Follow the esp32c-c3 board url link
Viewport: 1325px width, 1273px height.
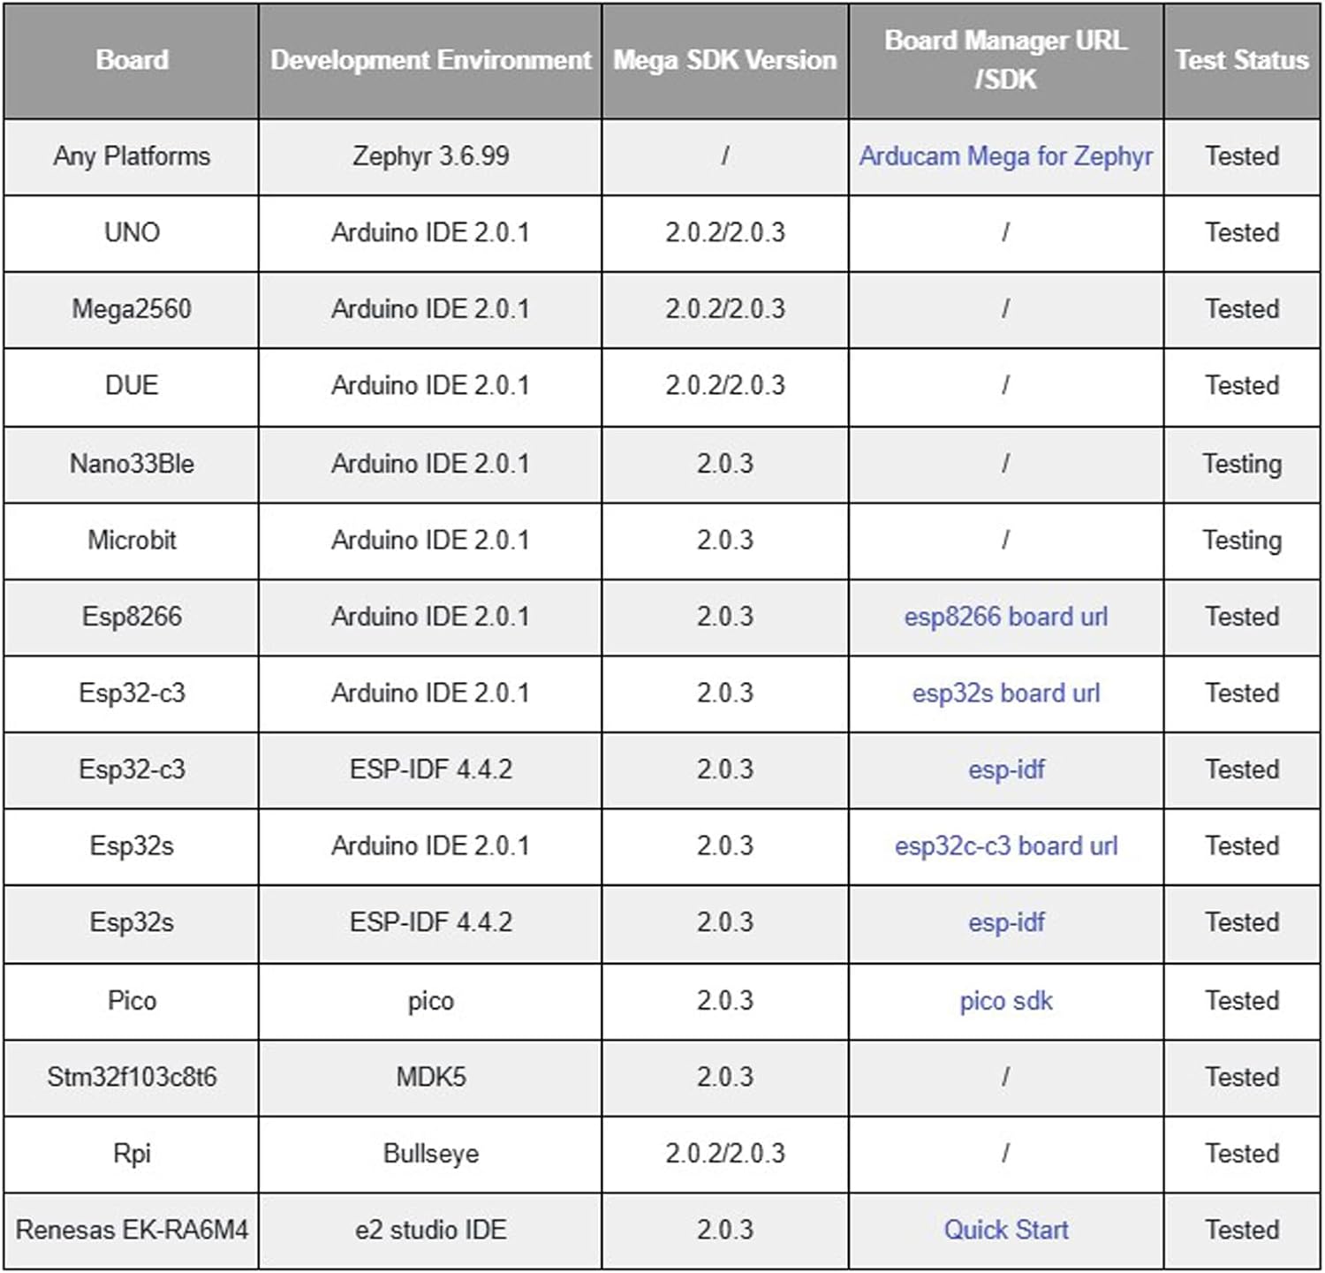point(1005,846)
